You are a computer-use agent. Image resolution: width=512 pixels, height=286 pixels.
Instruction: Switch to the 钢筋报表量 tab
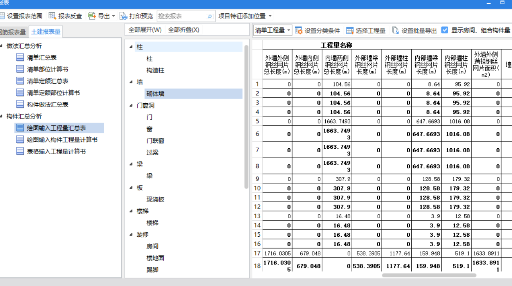pos(13,32)
